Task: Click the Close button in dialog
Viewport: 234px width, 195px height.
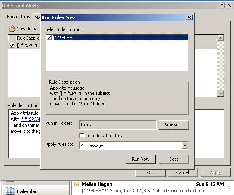Action: (x=174, y=159)
